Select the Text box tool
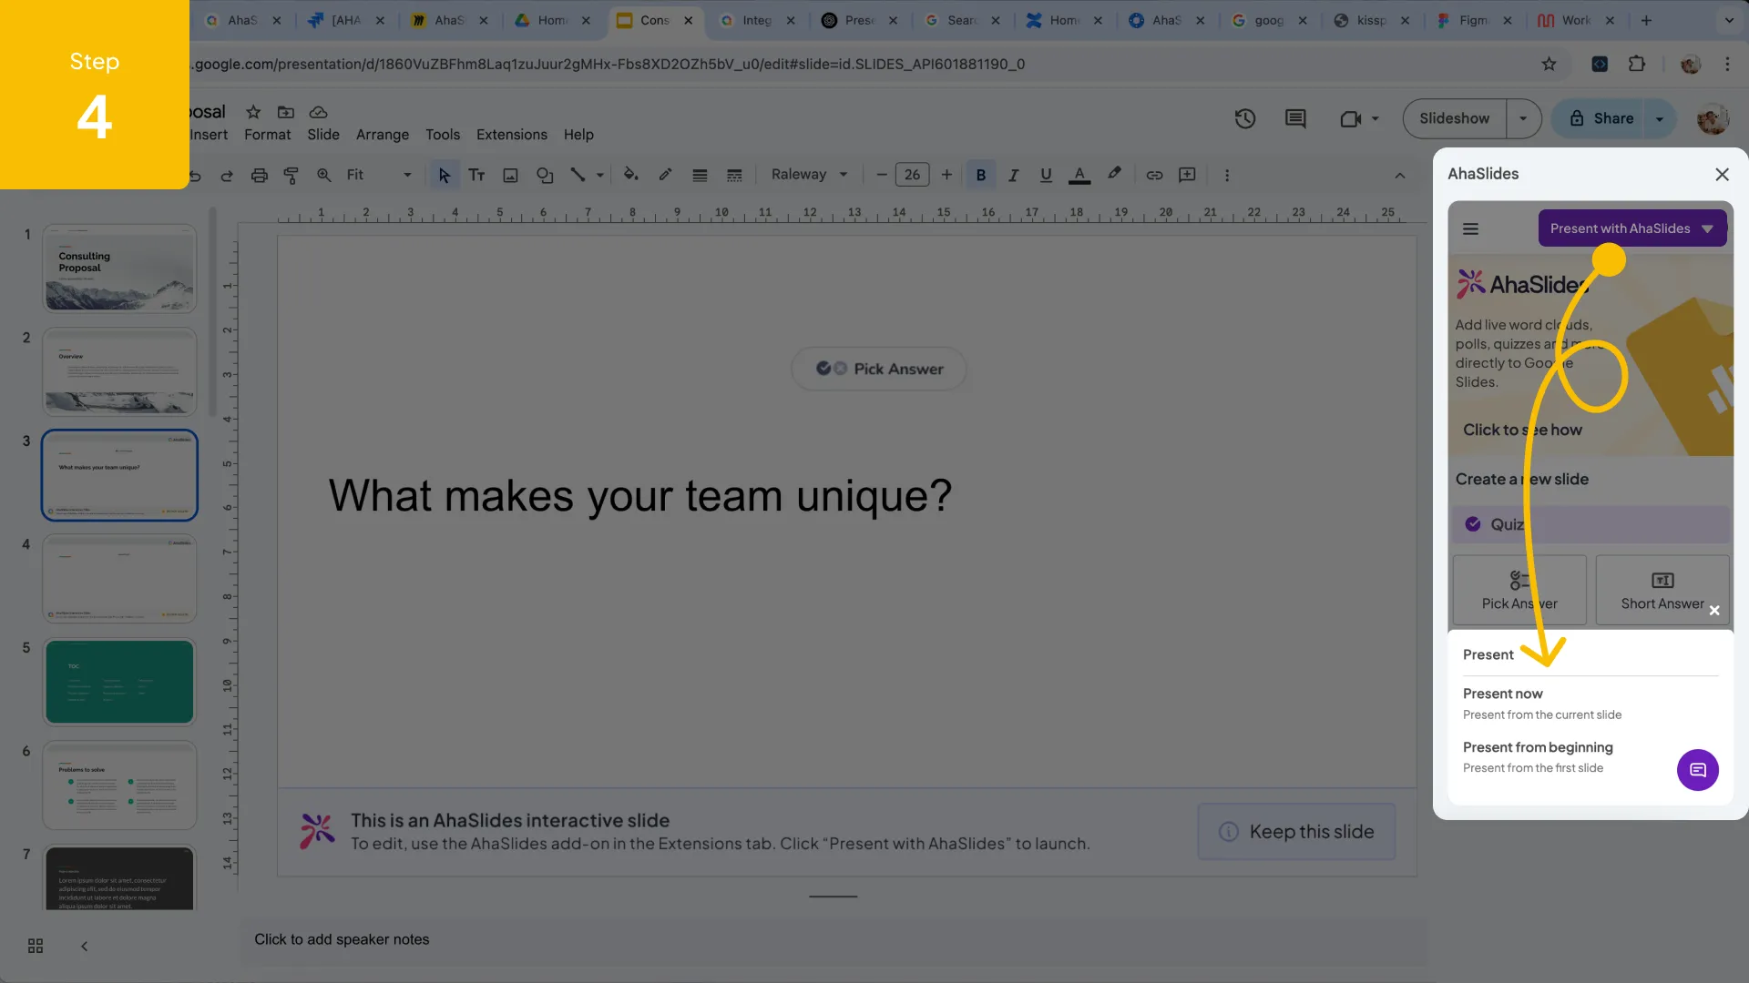Screen dimensions: 1749x983 [x=477, y=175]
